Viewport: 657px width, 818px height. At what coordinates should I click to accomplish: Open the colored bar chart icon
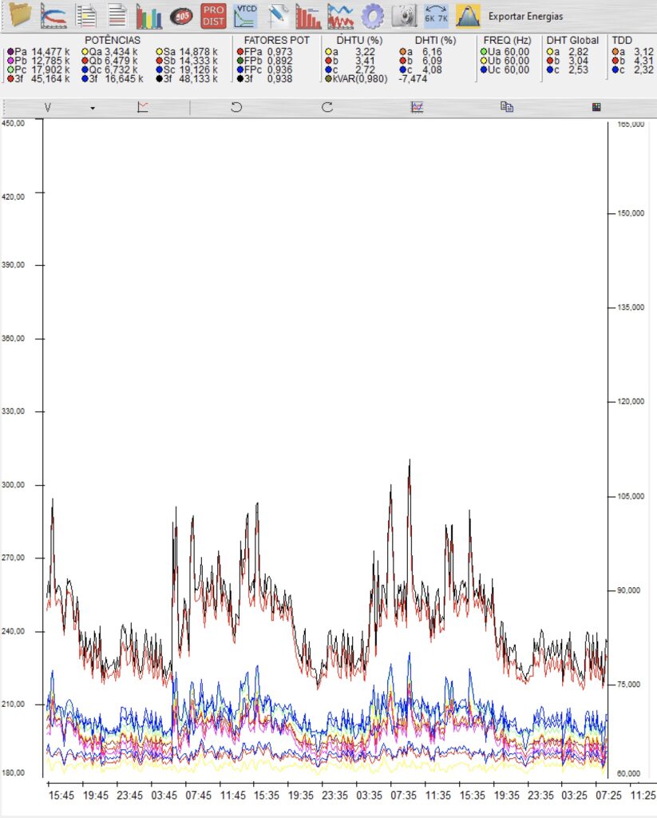coord(148,15)
